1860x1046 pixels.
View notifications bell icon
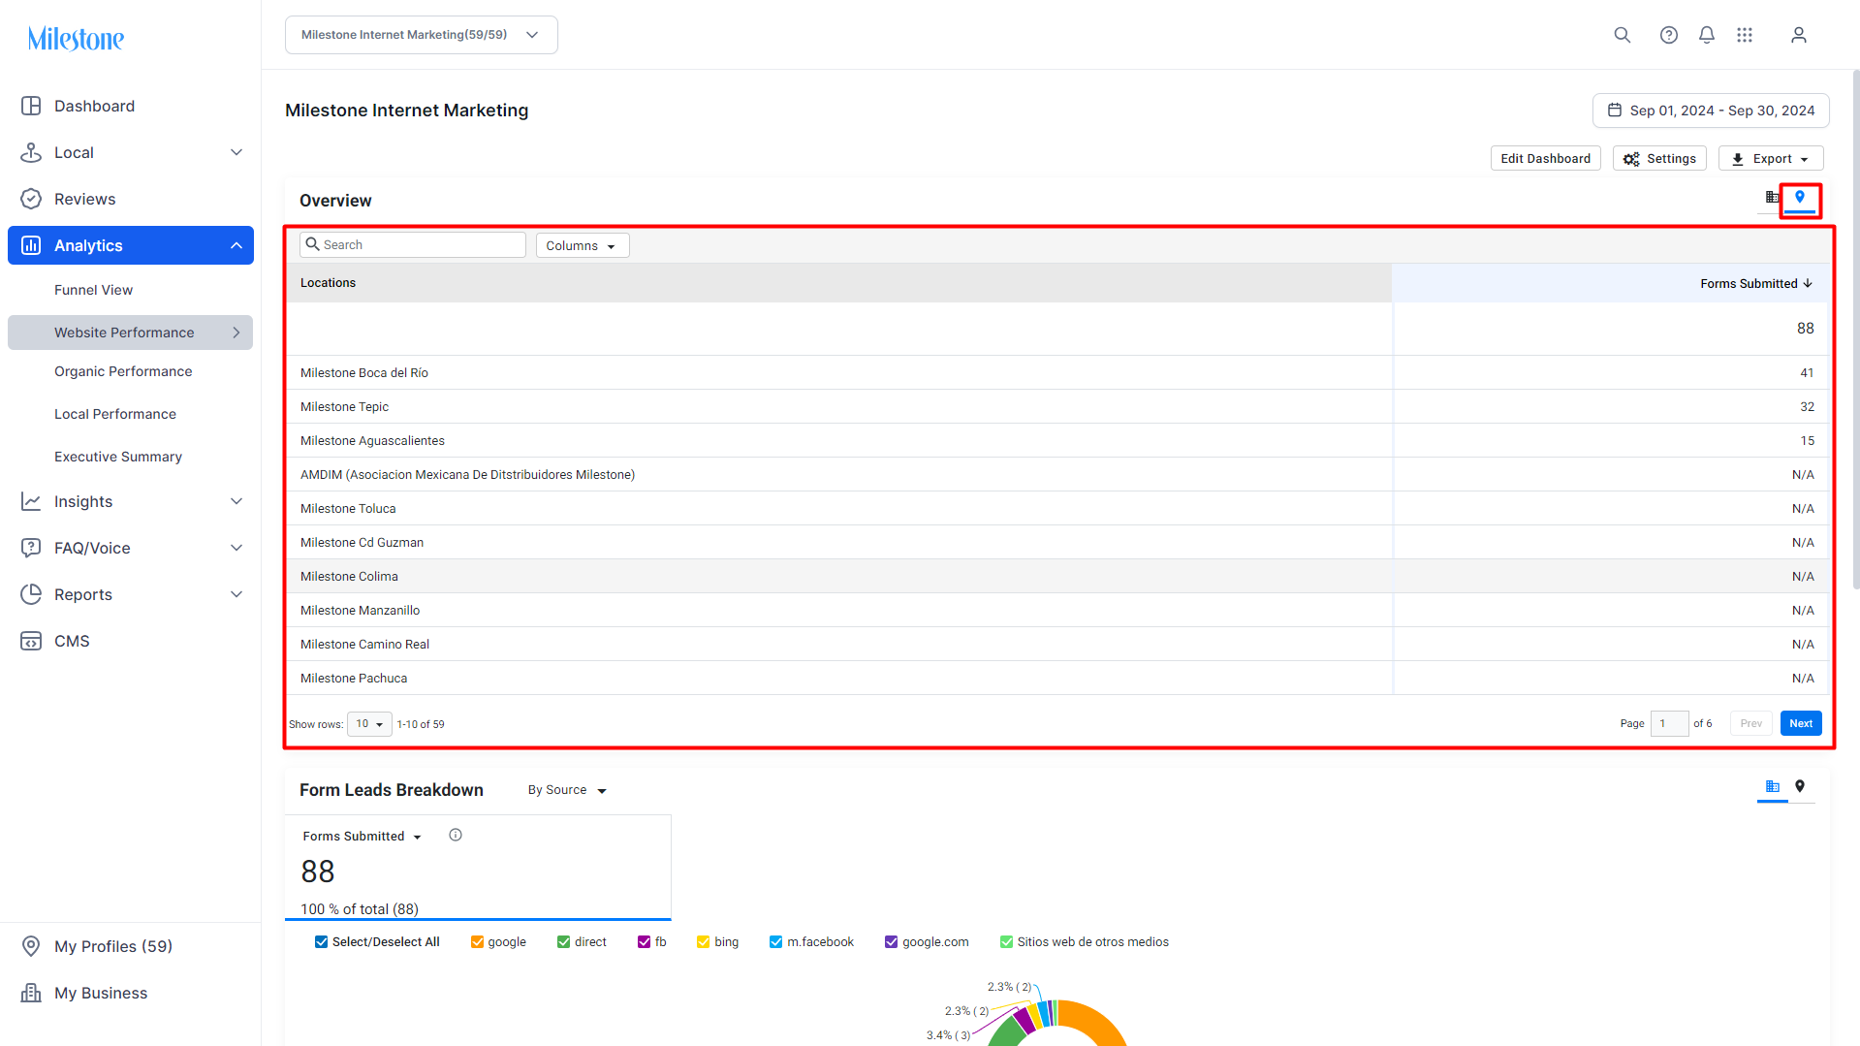[x=1707, y=35]
